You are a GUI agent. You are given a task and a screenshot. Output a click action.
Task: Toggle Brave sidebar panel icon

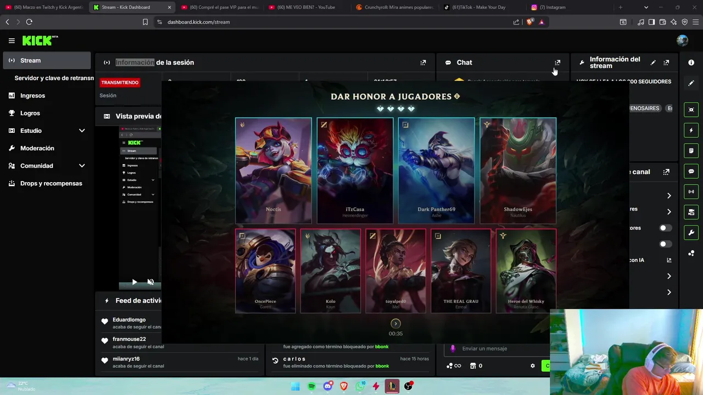651,22
